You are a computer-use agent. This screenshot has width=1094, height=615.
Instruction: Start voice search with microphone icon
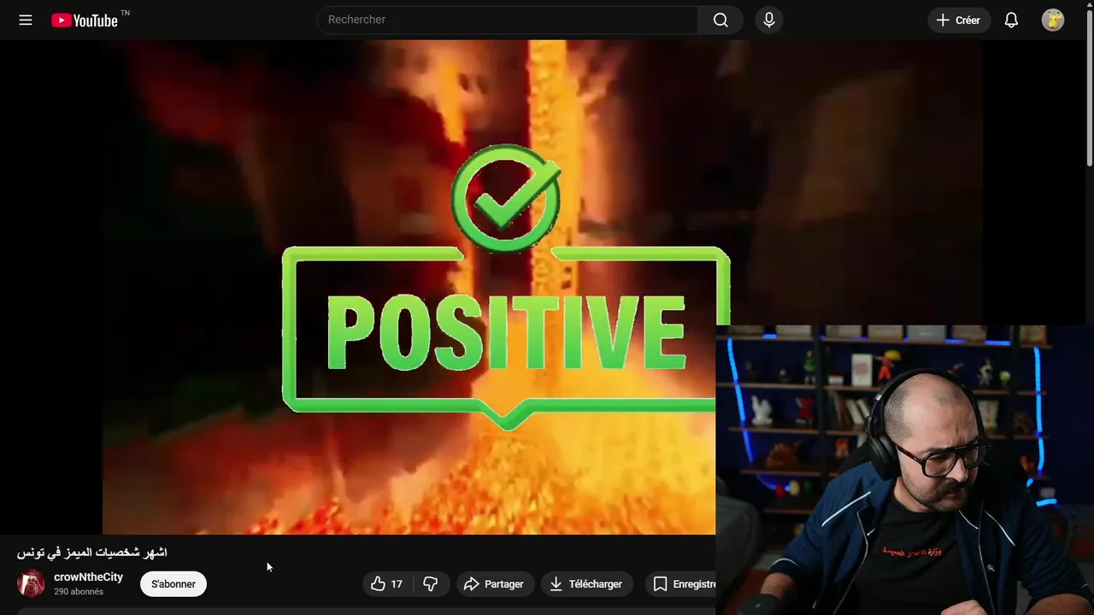click(x=769, y=20)
